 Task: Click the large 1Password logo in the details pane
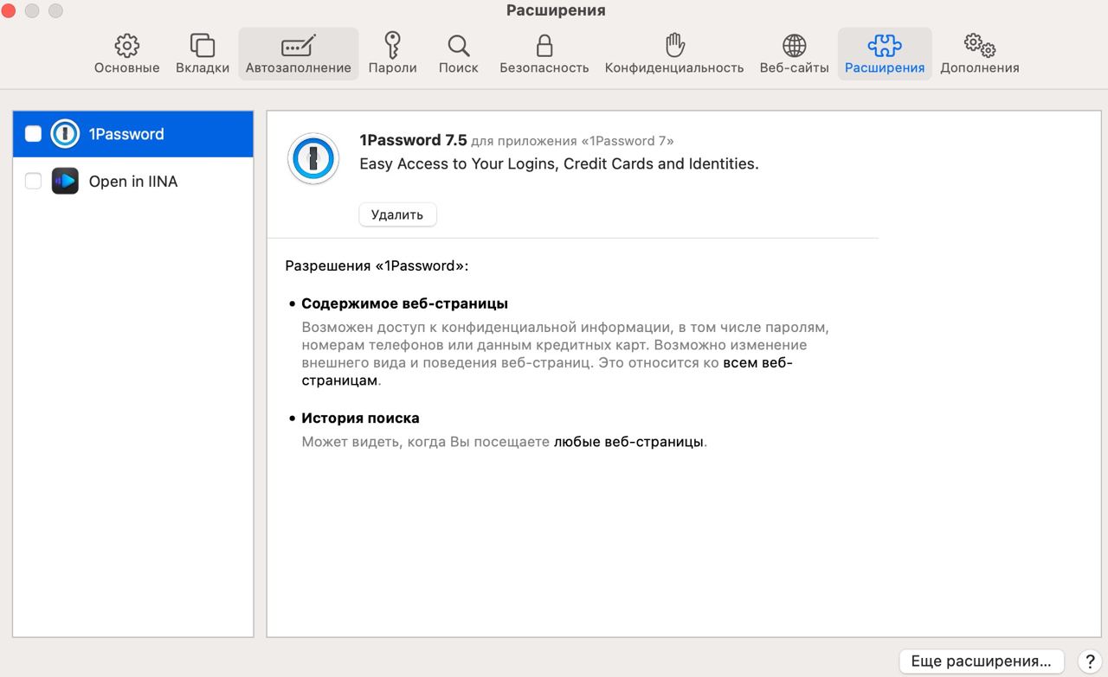[x=312, y=158]
